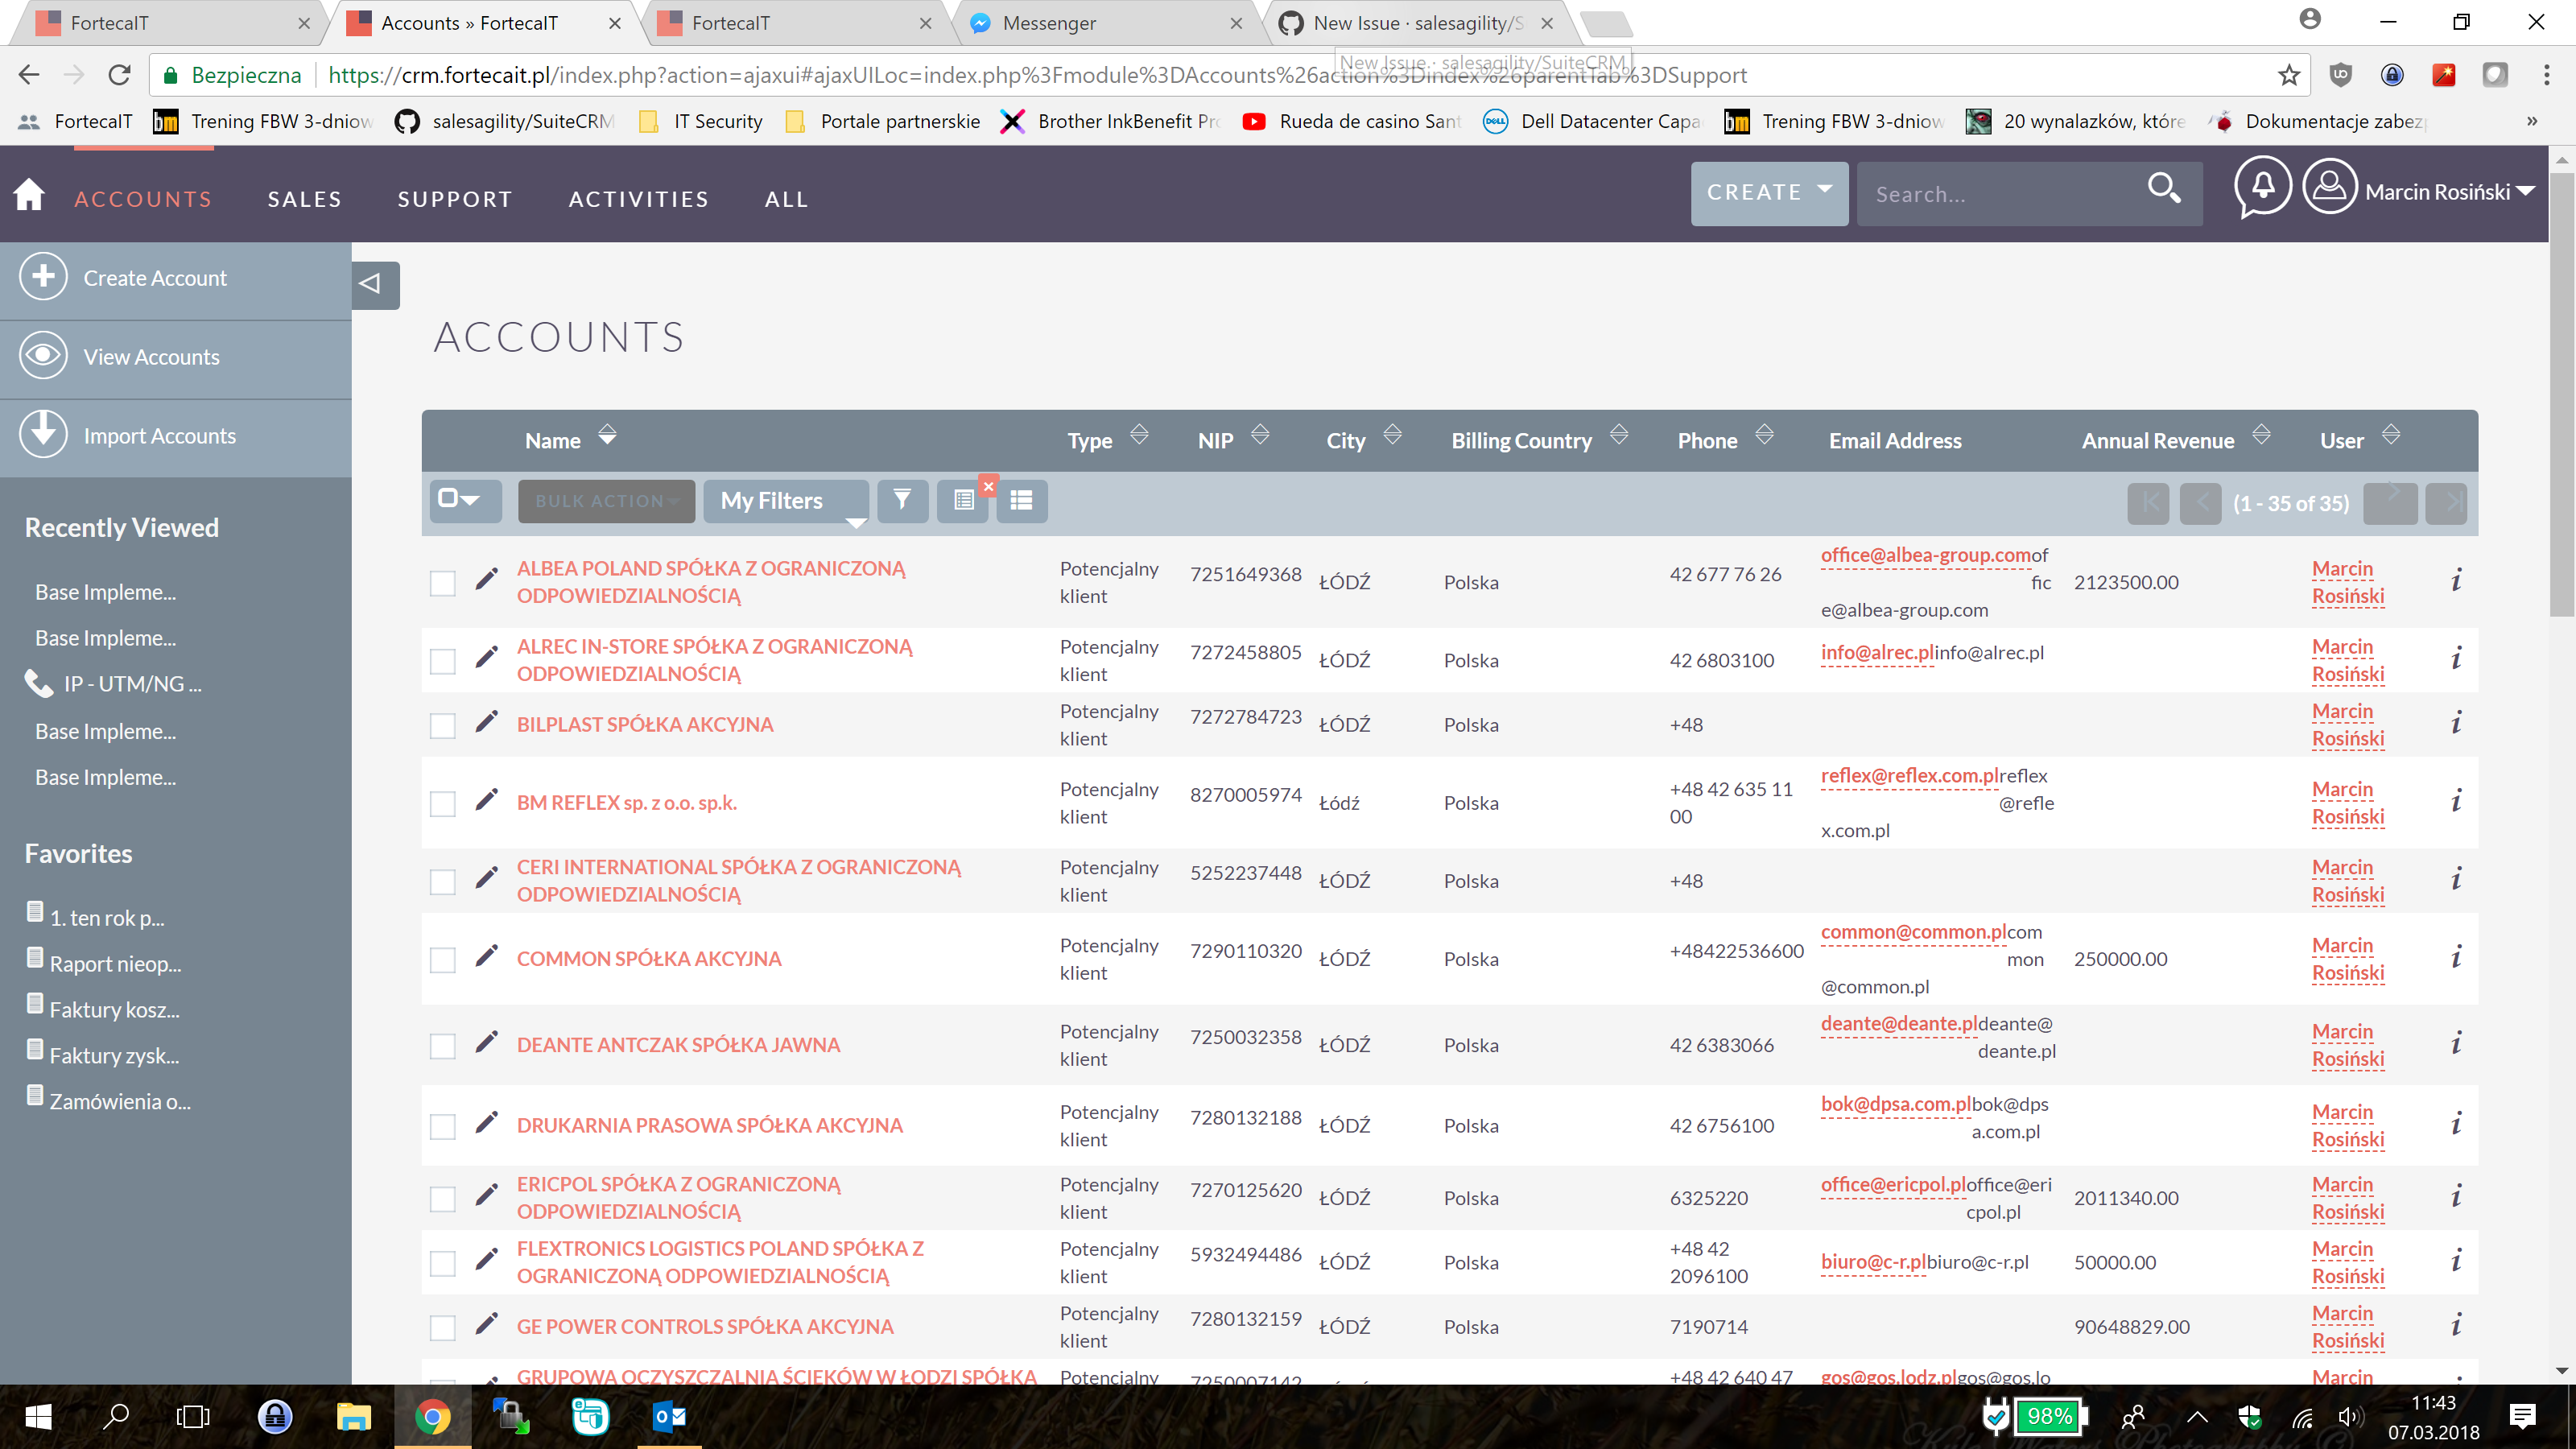2576x1449 pixels.
Task: Click the info icon on the ALBEA POLAND row
Action: point(2457,581)
